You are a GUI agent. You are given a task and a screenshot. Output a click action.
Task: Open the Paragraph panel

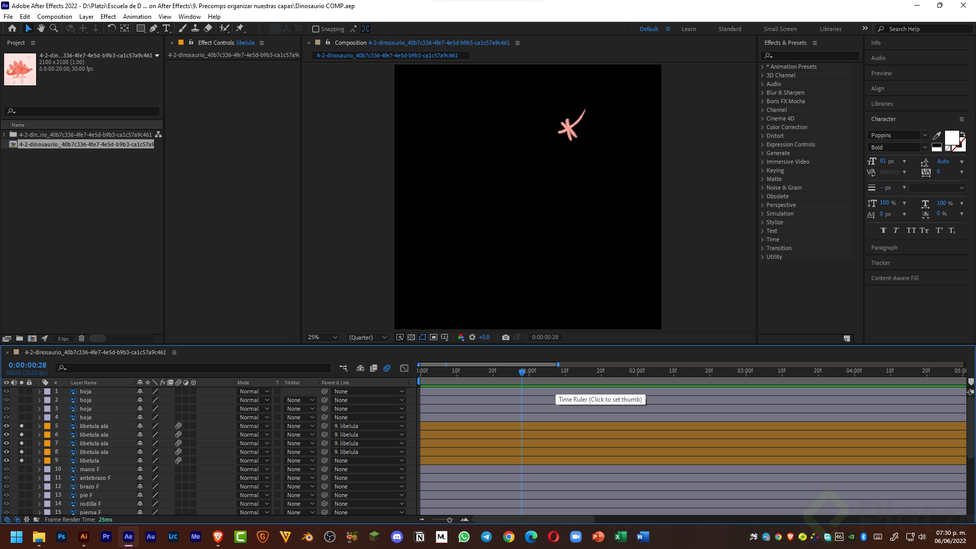coord(884,248)
